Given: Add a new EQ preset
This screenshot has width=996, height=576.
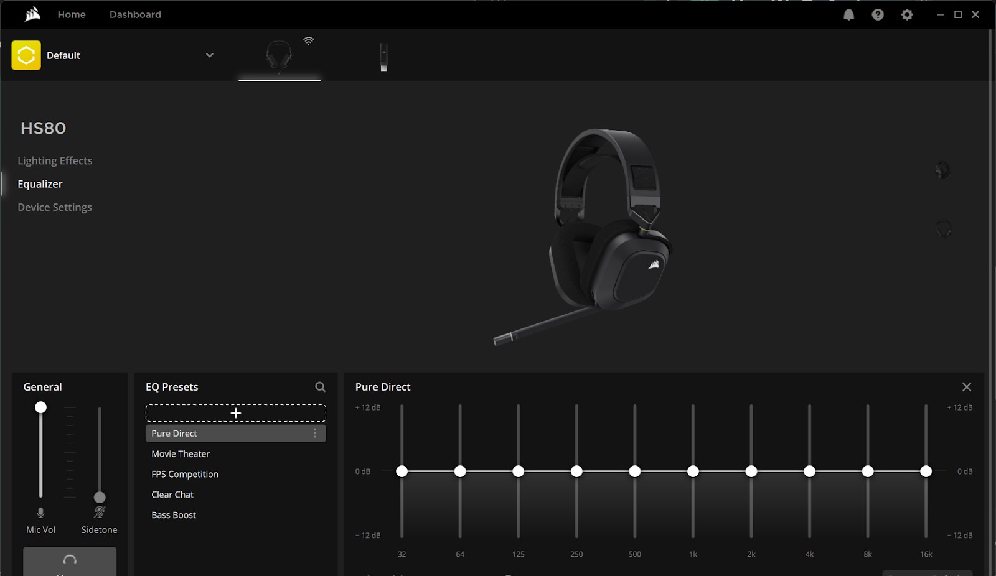Looking at the screenshot, I should tap(236, 413).
